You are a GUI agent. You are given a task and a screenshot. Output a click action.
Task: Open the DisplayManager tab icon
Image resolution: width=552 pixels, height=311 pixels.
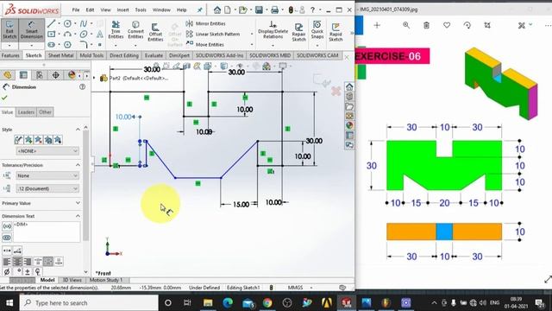tap(72, 75)
